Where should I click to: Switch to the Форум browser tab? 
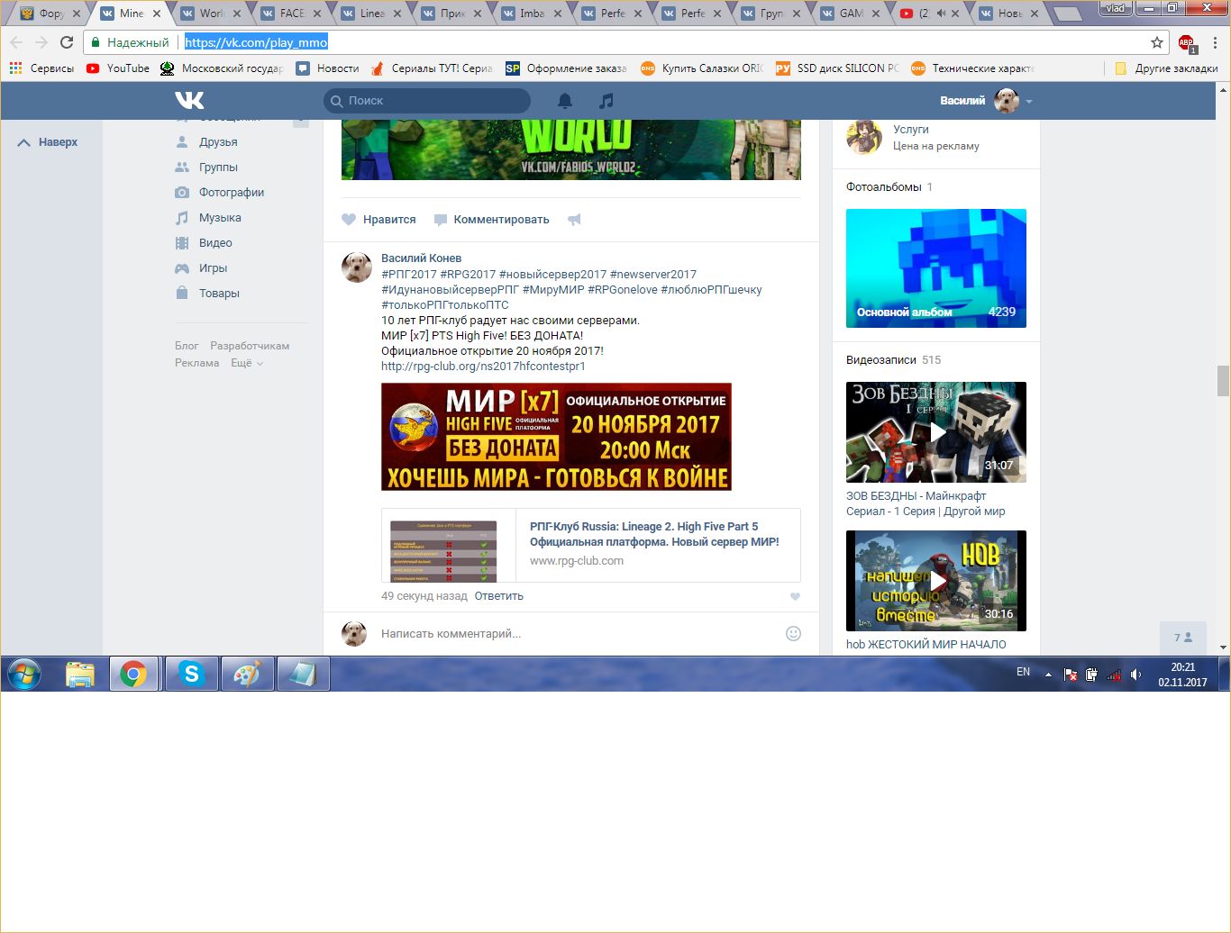coord(50,14)
